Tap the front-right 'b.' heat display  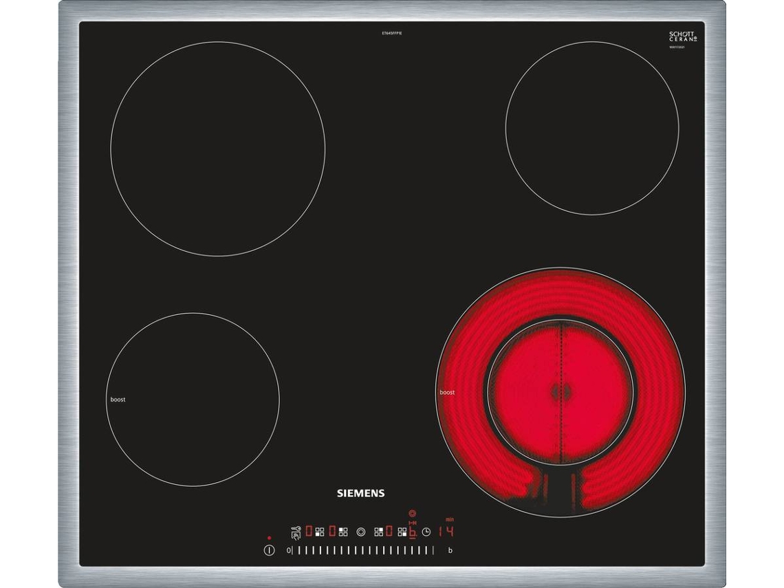click(413, 532)
